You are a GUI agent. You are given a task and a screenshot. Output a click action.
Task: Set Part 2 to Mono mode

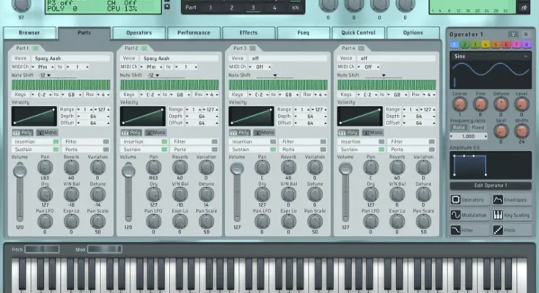(155, 133)
